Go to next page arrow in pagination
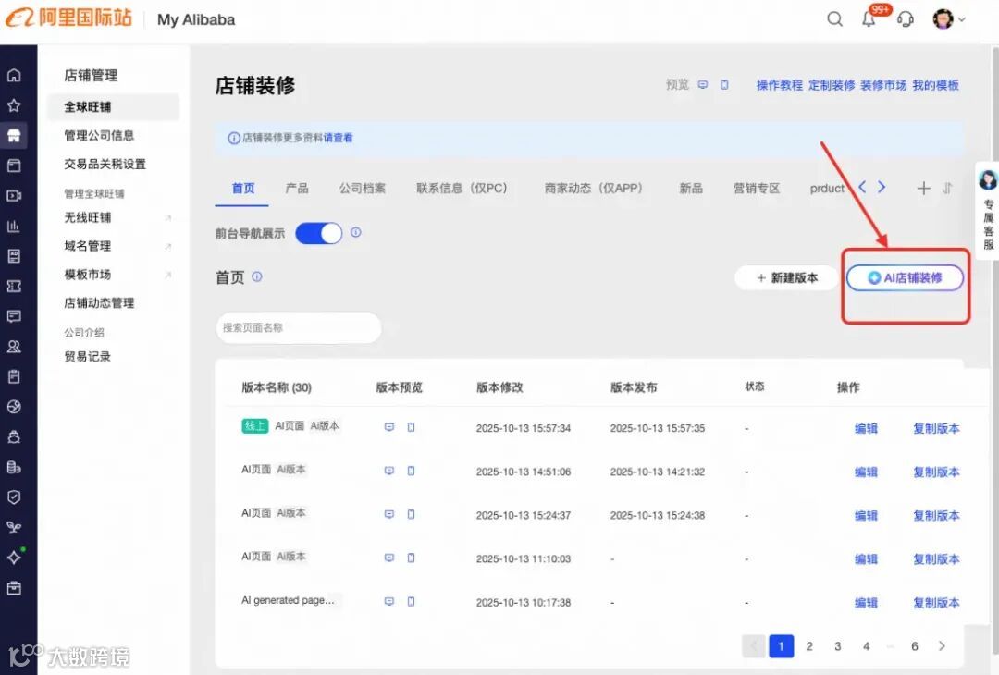Image resolution: width=999 pixels, height=675 pixels. coord(942,645)
